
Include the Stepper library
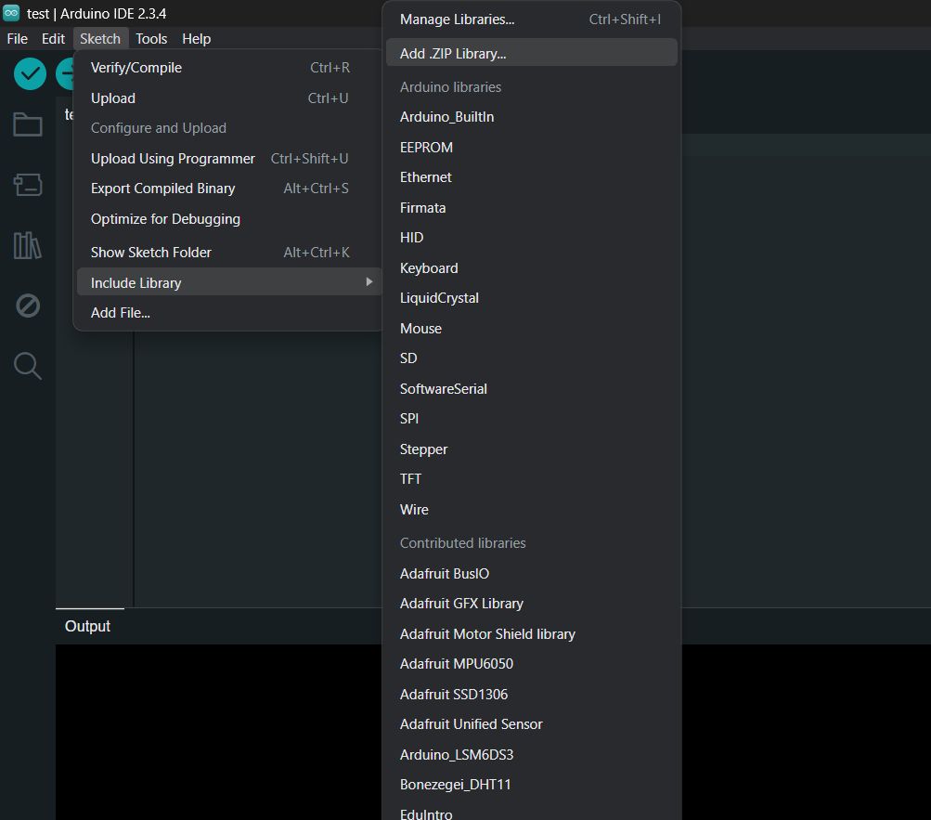(532, 449)
